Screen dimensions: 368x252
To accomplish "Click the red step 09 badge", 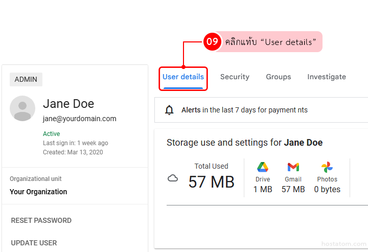I will [x=212, y=41].
